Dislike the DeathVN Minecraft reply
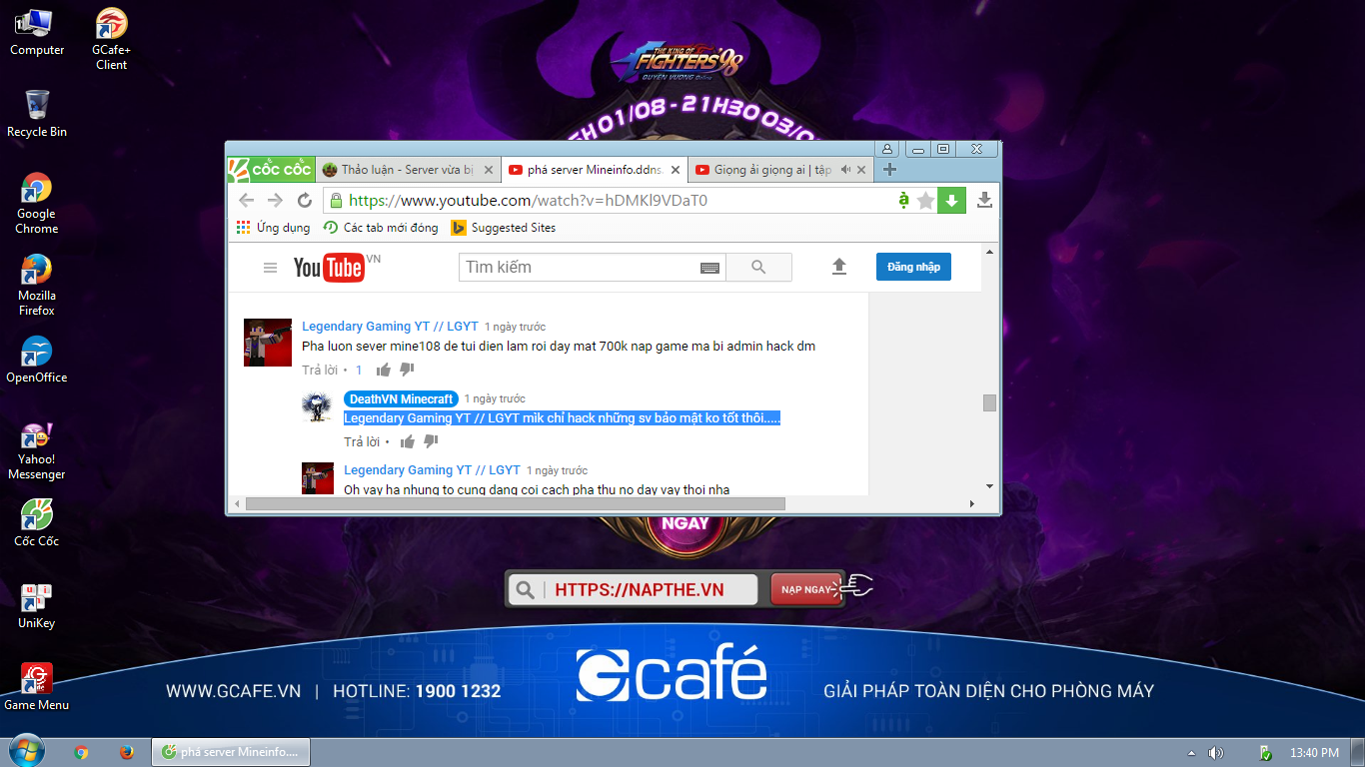This screenshot has height=767, width=1365. coord(431,441)
